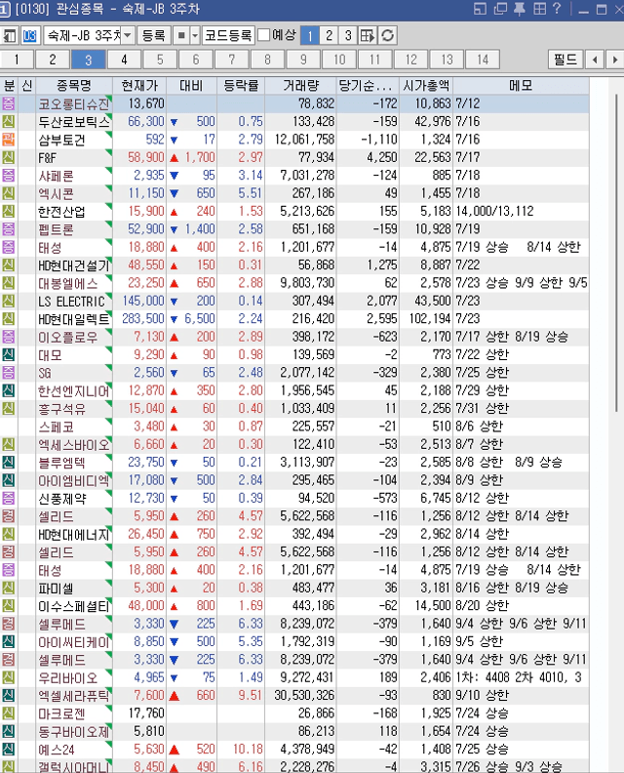The width and height of the screenshot is (624, 773).
Task: Click the marker icon beside 코오롱티슈진
Action: 9,103
